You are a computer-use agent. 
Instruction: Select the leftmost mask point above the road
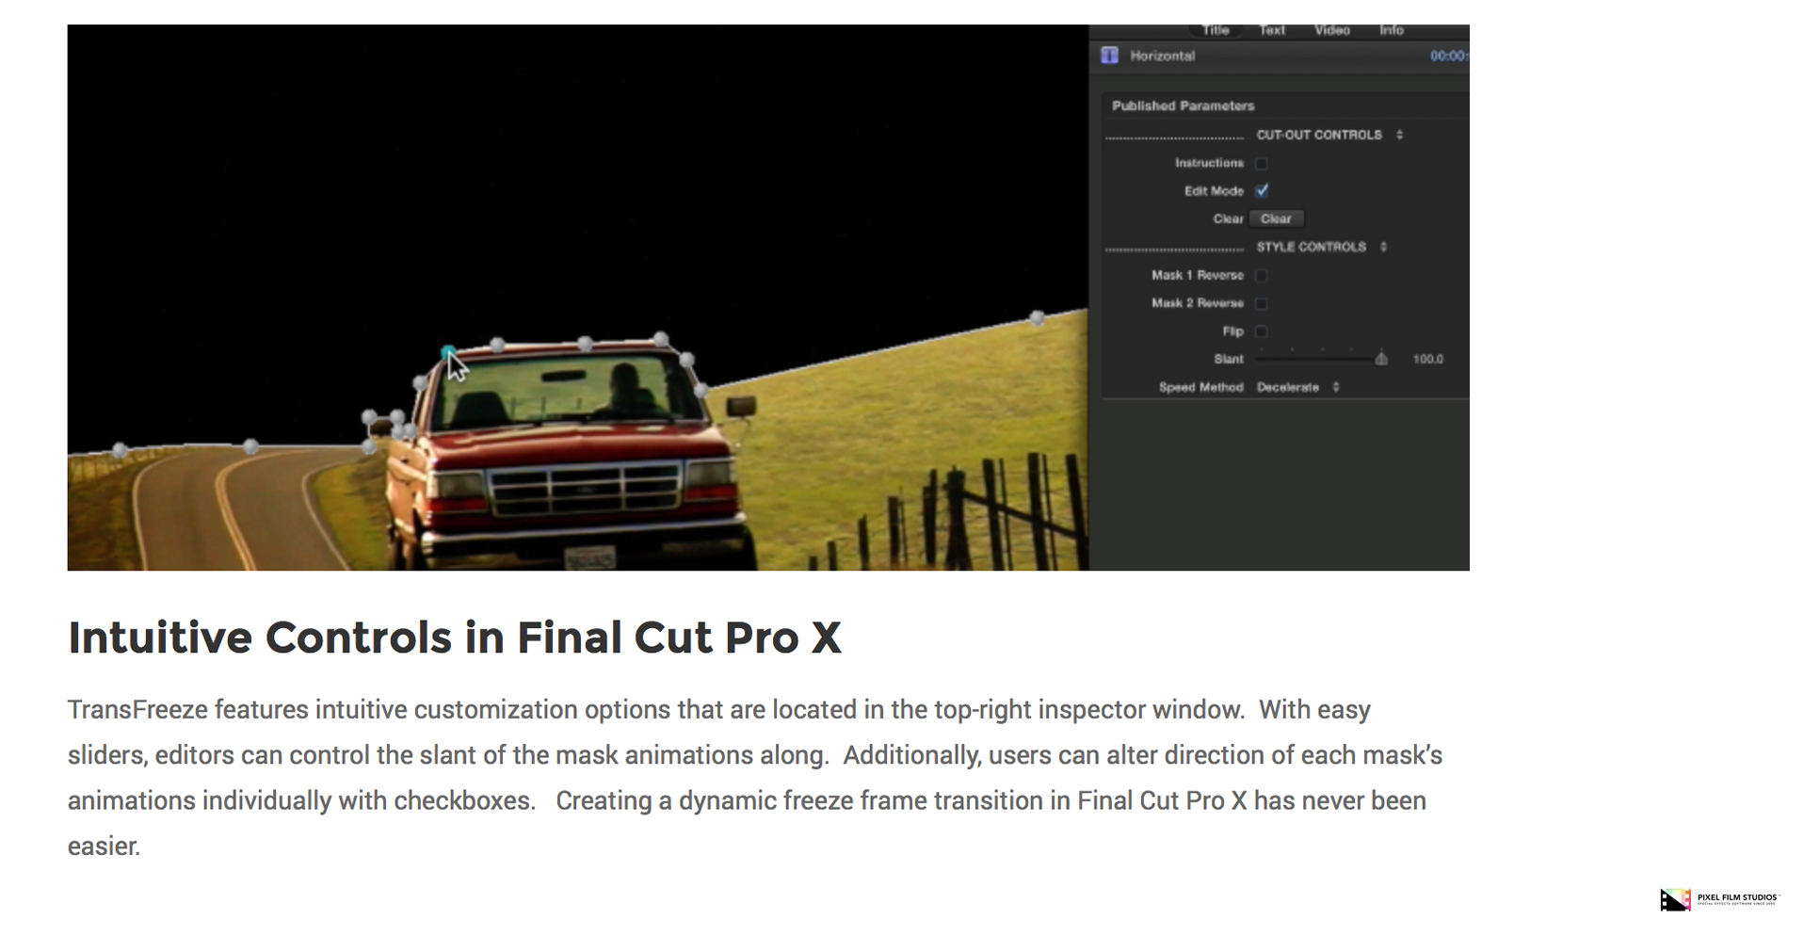(x=120, y=450)
